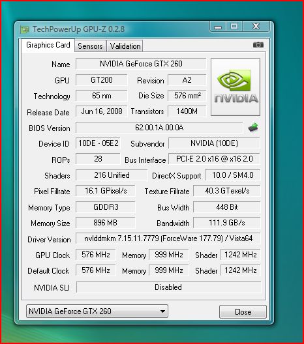
Task: Click the BIOS save chip icon
Action: point(253,127)
